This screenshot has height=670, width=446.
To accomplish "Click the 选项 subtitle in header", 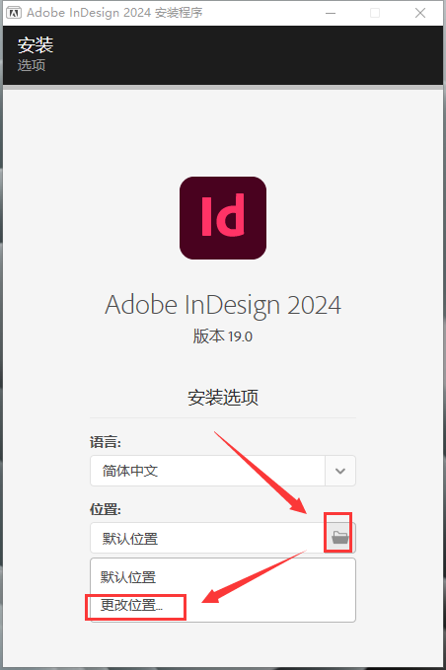I will click(32, 65).
